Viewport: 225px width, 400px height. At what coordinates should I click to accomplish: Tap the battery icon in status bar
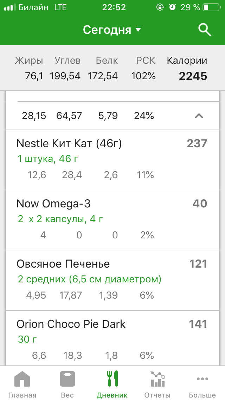coord(212,7)
